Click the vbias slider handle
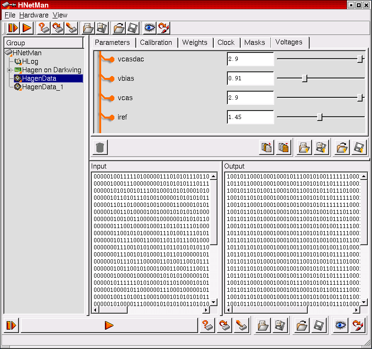The image size is (372, 349). (304, 78)
